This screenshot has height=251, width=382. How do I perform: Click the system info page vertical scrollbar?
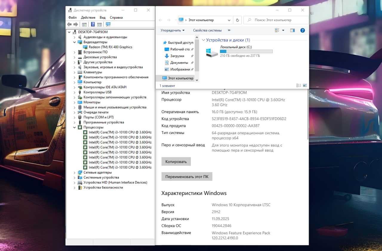[x=308, y=115]
